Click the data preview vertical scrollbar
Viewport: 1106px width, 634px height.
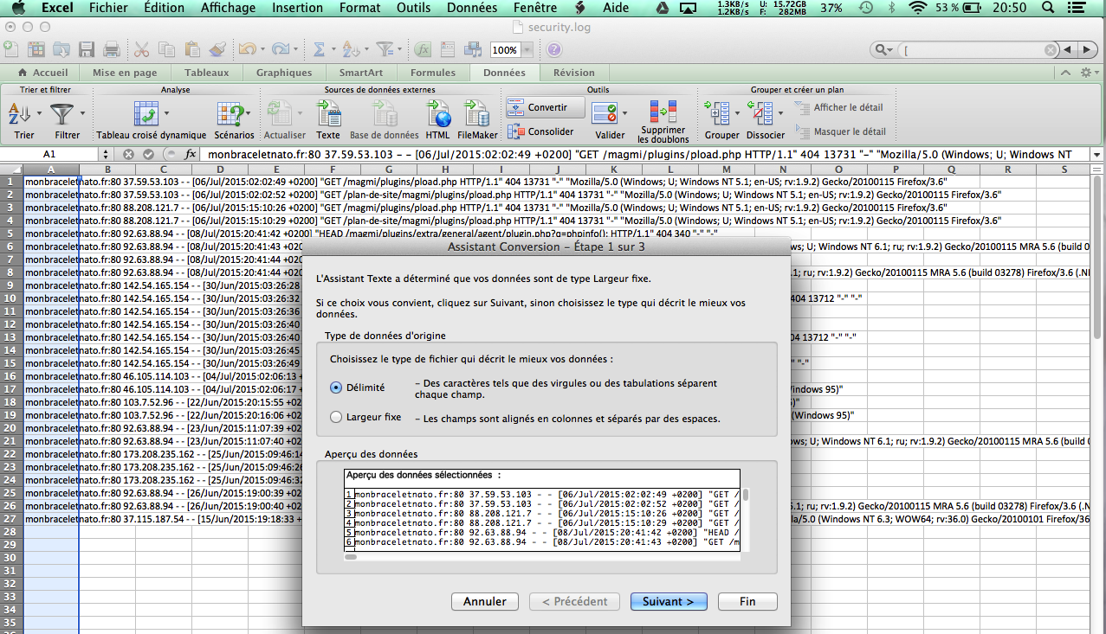(746, 520)
